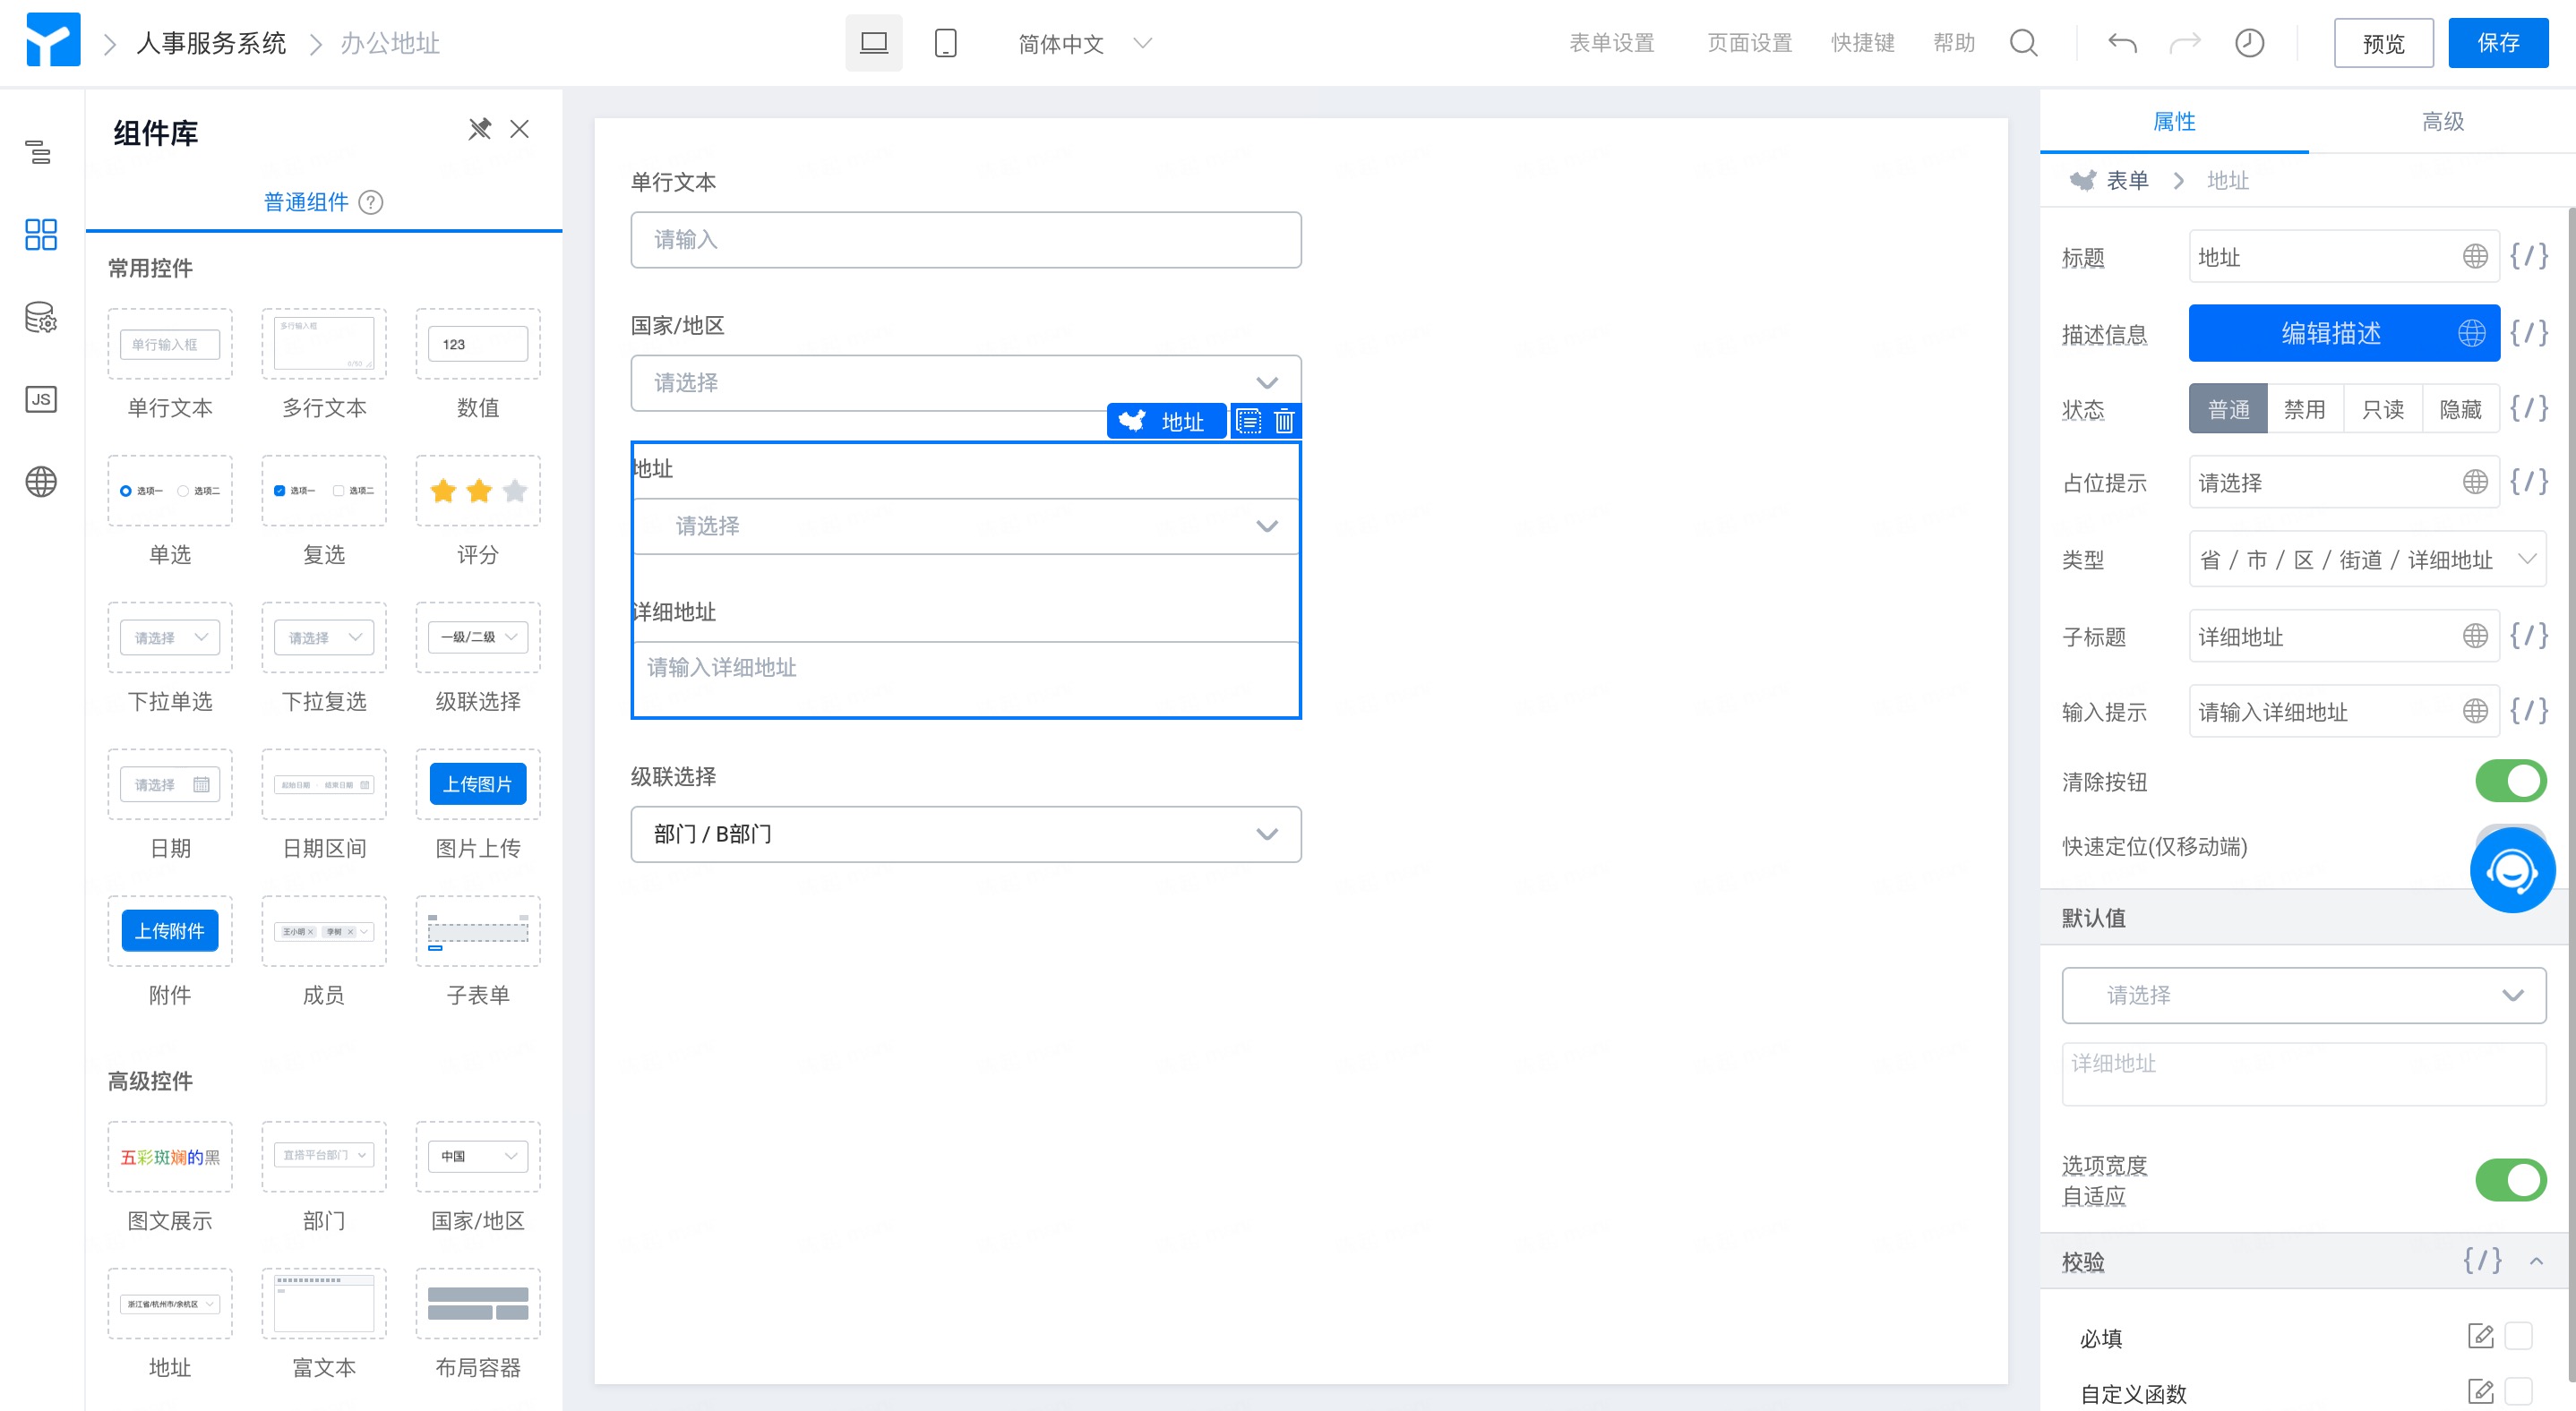Click the undo arrow in top toolbar
The height and width of the screenshot is (1411, 2576).
point(2121,43)
